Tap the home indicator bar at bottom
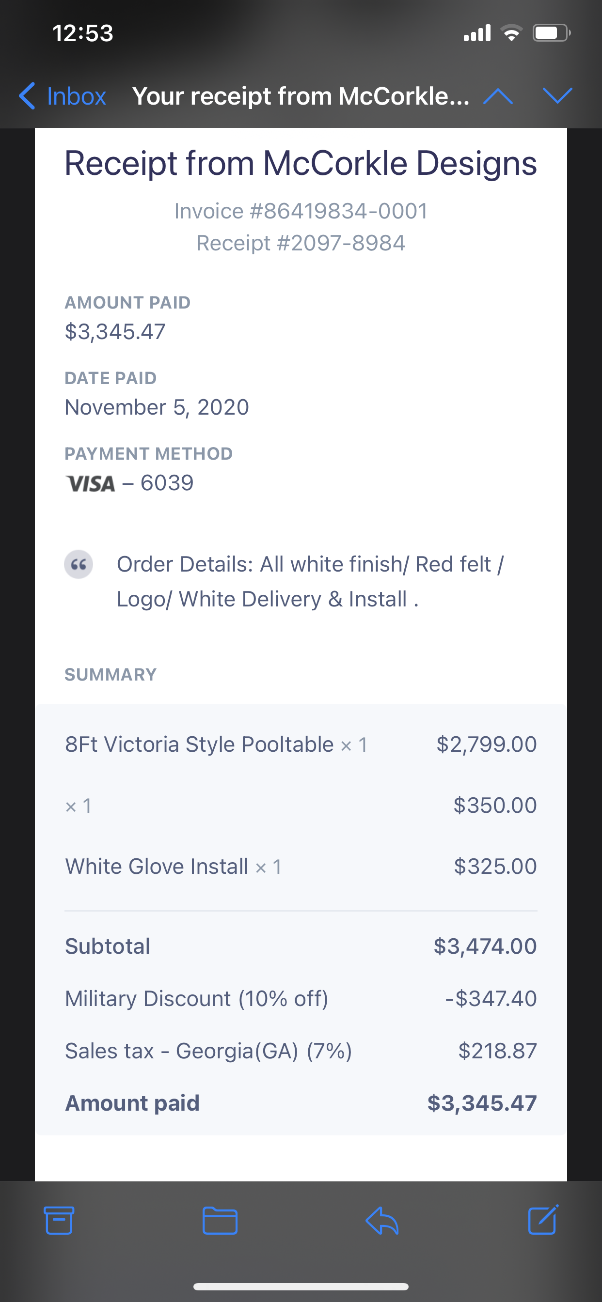 pos(301,1286)
